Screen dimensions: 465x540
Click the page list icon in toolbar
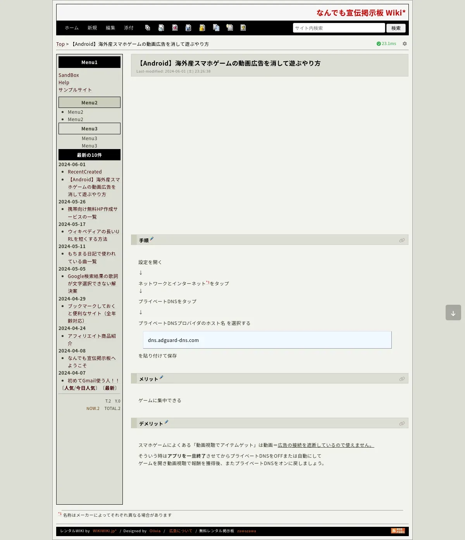148,28
